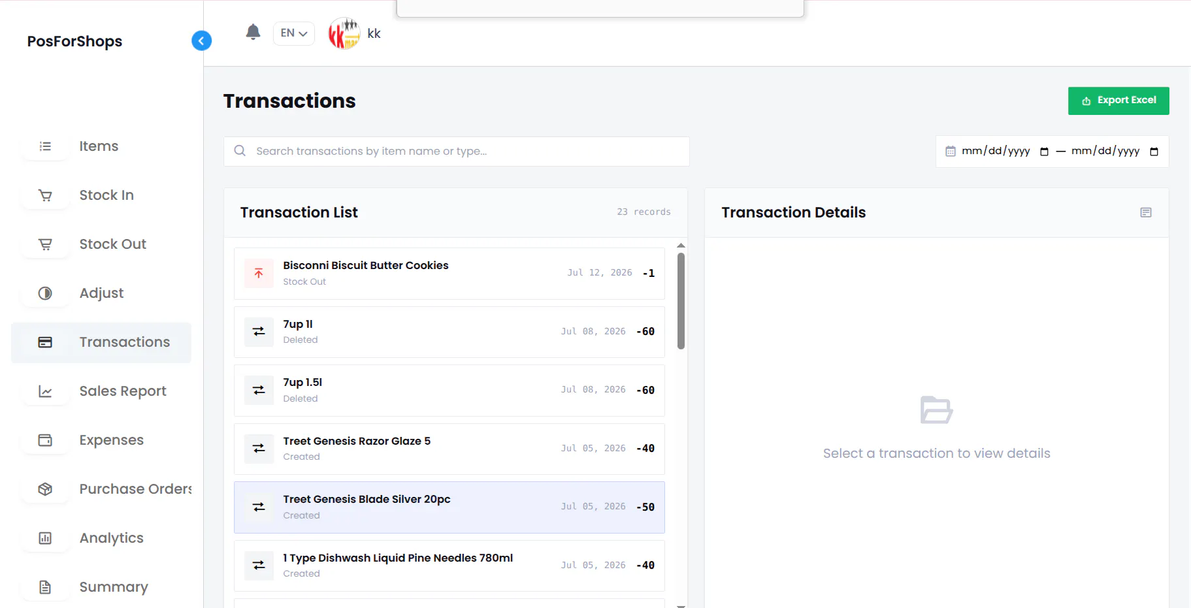Open the EN language dropdown
Viewport: 1191px width, 608px height.
click(x=294, y=33)
